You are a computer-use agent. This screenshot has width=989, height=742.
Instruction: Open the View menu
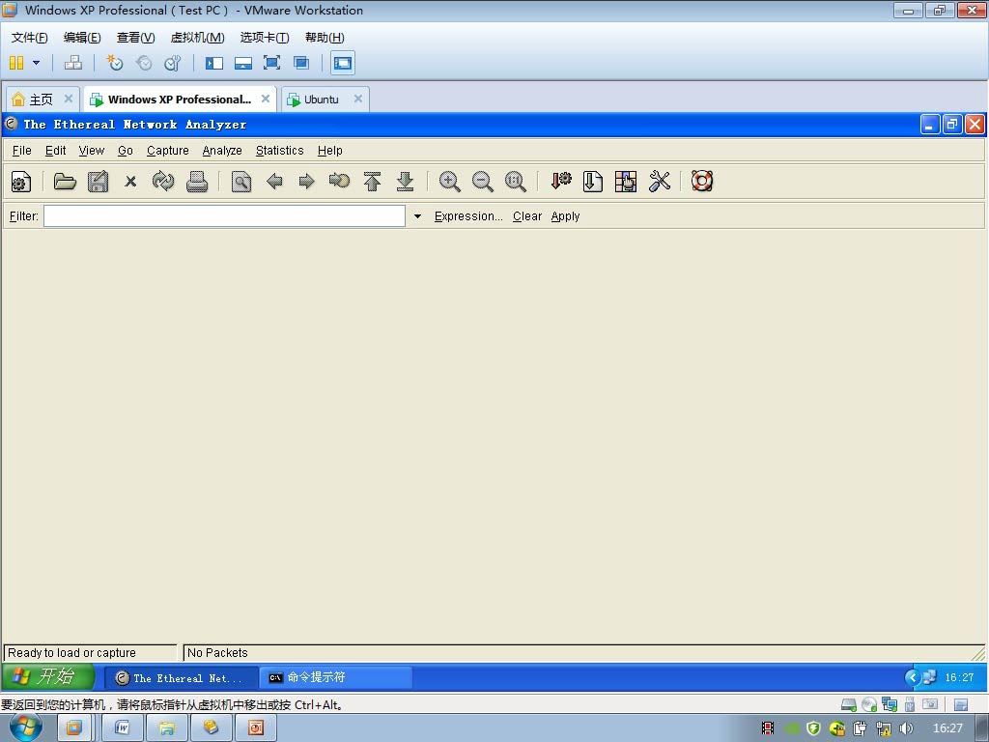92,151
